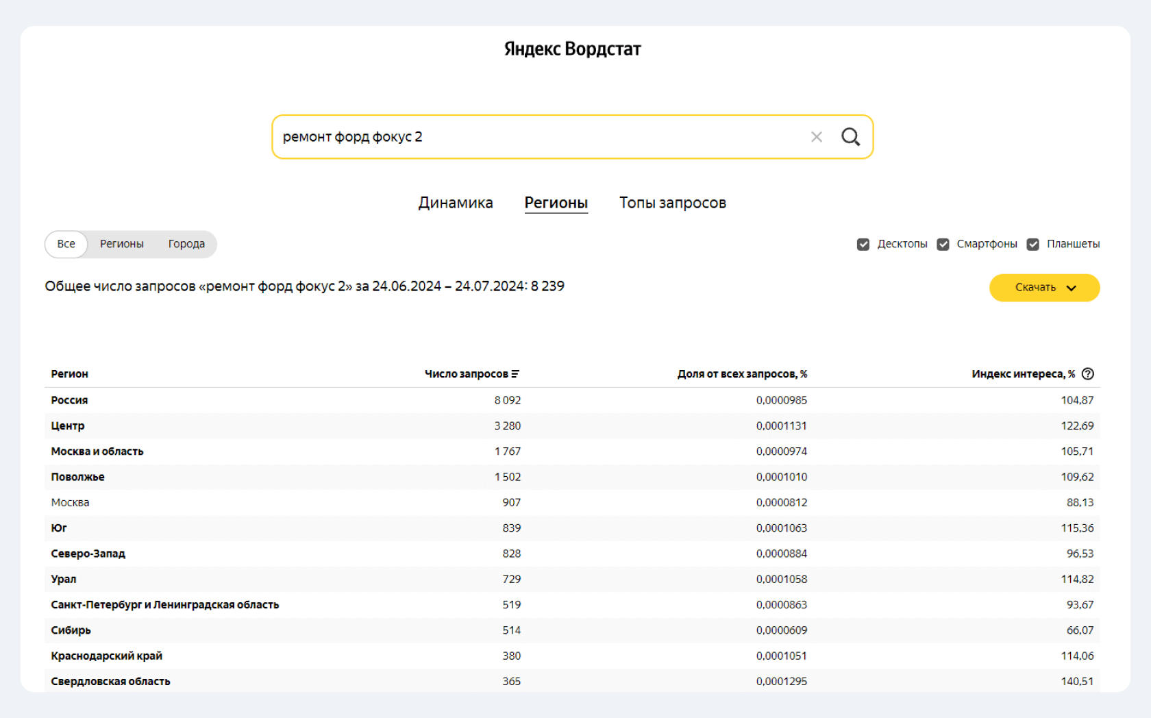
Task: Select the Регионы main tab
Action: click(556, 203)
